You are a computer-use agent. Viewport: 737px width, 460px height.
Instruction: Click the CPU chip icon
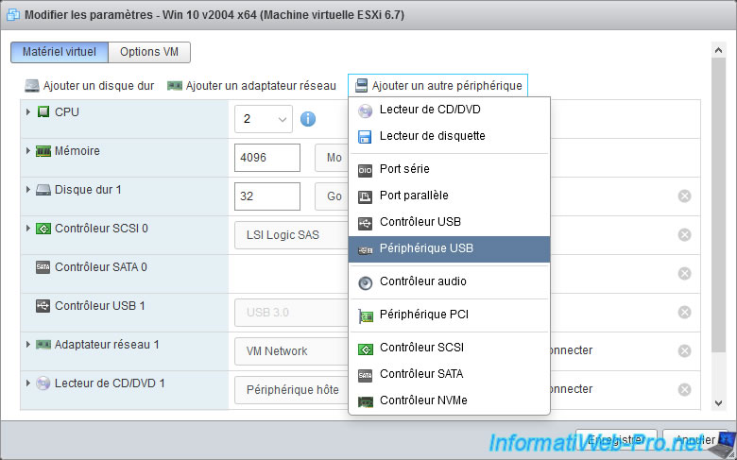pyautogui.click(x=43, y=112)
